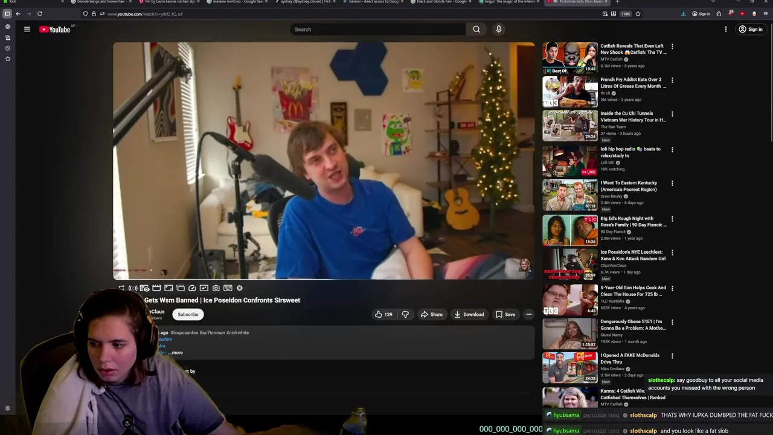
Task: Reload the page
Action: (x=40, y=13)
